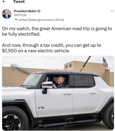Screen dimensions: 115x131
Task: Click the tweet's first paragraph about road trips
Action: [57, 31]
